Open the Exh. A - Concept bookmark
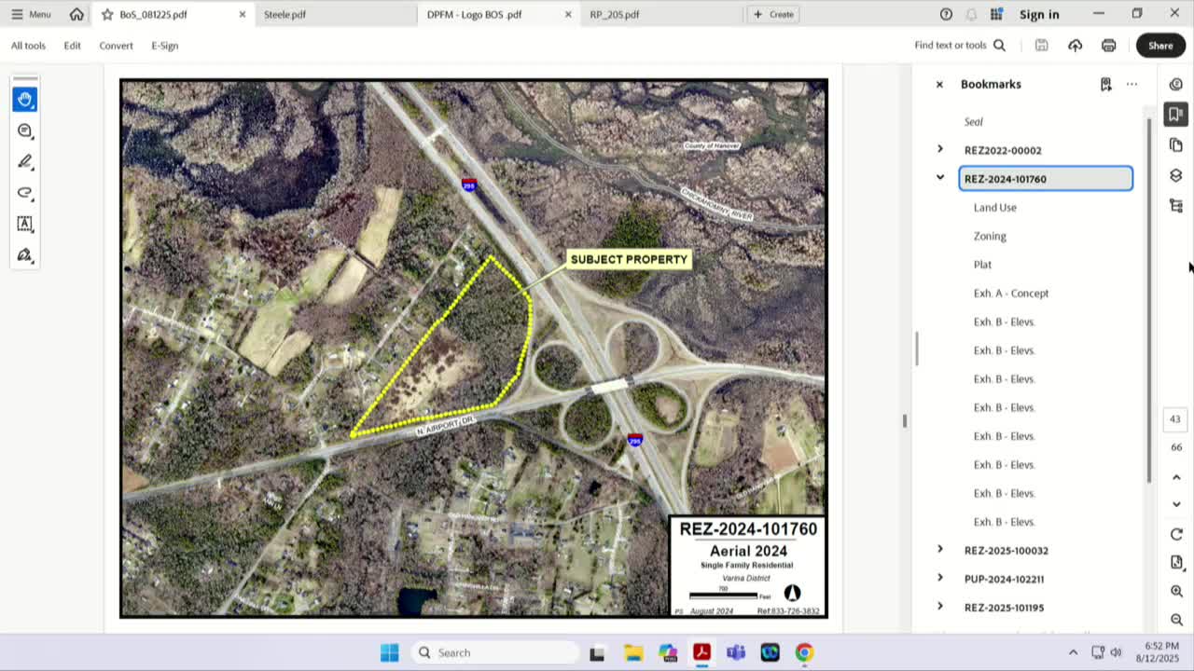This screenshot has height=671, width=1194. [1011, 293]
